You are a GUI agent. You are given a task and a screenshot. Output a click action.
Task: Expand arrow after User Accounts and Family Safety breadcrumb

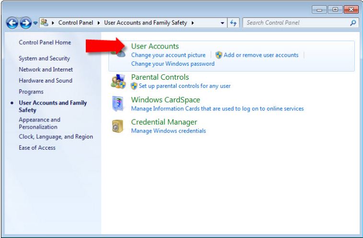[193, 23]
